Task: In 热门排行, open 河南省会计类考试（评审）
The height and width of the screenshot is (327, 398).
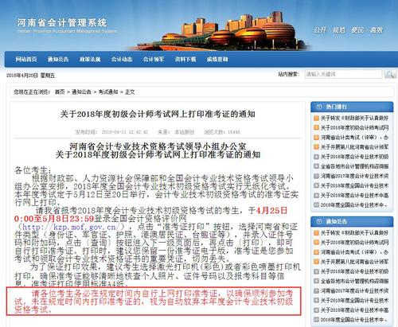Action: tap(354, 137)
